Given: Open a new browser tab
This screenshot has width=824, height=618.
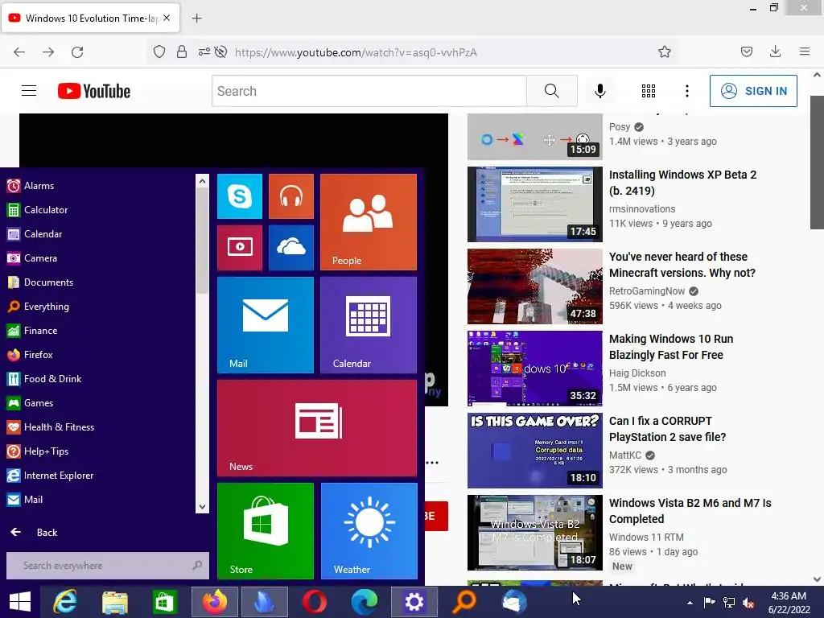Looking at the screenshot, I should tap(196, 19).
